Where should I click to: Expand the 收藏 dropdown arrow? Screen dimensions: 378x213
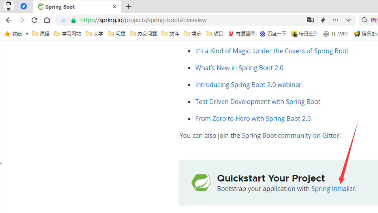pos(27,34)
